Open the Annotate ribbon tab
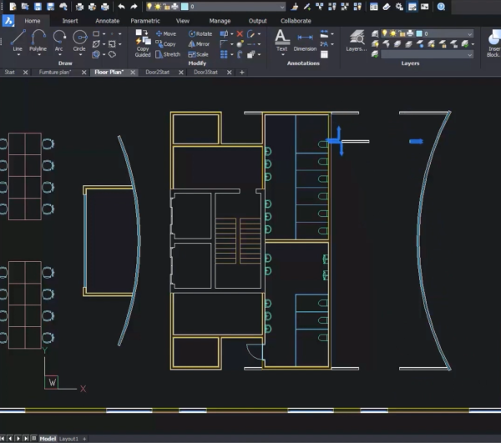The height and width of the screenshot is (443, 501). (107, 21)
